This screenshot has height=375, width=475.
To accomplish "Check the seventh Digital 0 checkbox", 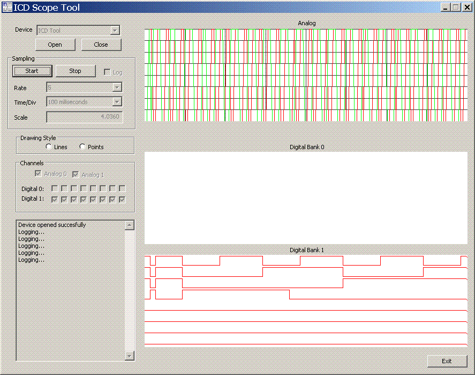I will [112, 188].
